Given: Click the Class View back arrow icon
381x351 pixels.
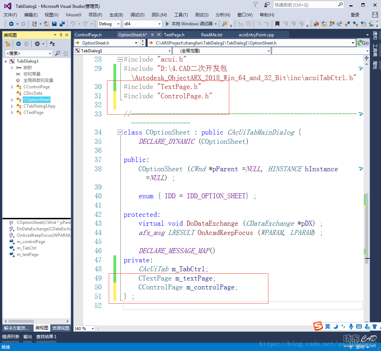Looking at the screenshot, I should click(x=18, y=44).
